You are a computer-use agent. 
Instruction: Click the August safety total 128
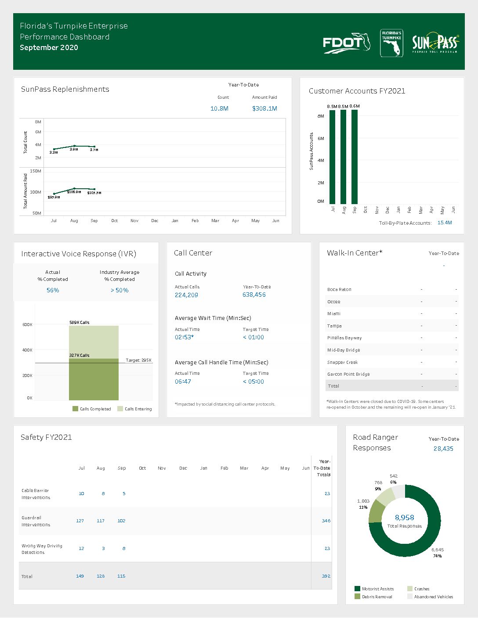click(x=101, y=576)
